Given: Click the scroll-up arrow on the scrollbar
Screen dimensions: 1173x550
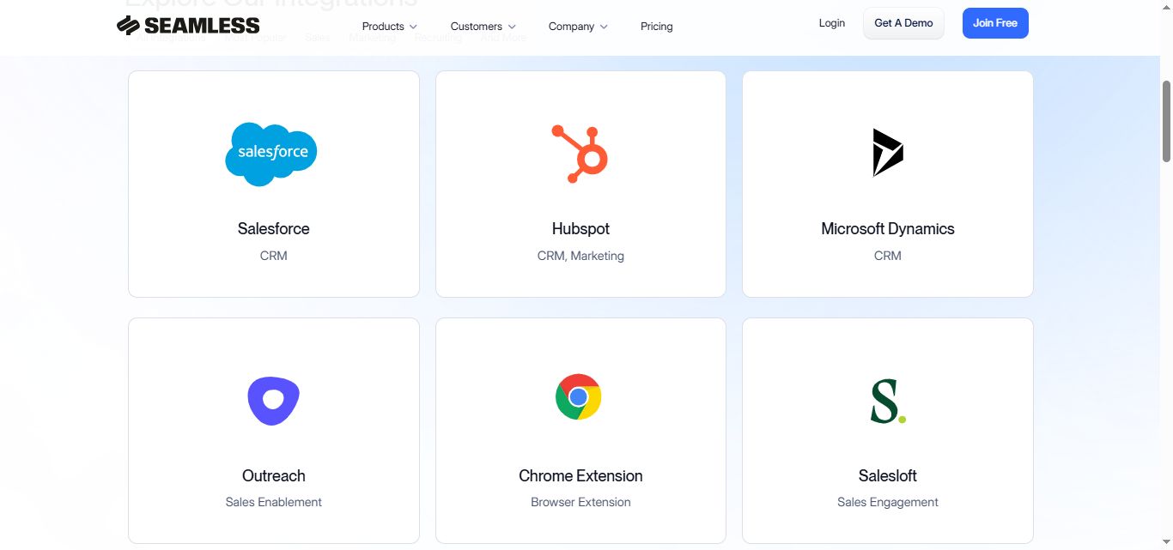Looking at the screenshot, I should coord(1166,6).
